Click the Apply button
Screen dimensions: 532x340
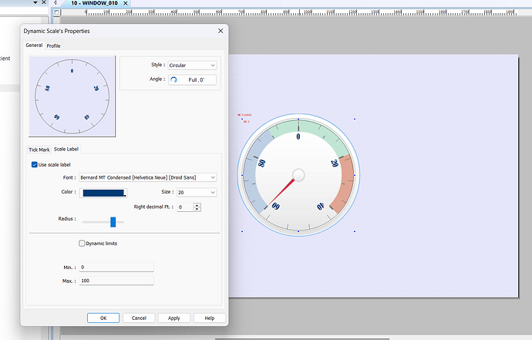click(174, 318)
